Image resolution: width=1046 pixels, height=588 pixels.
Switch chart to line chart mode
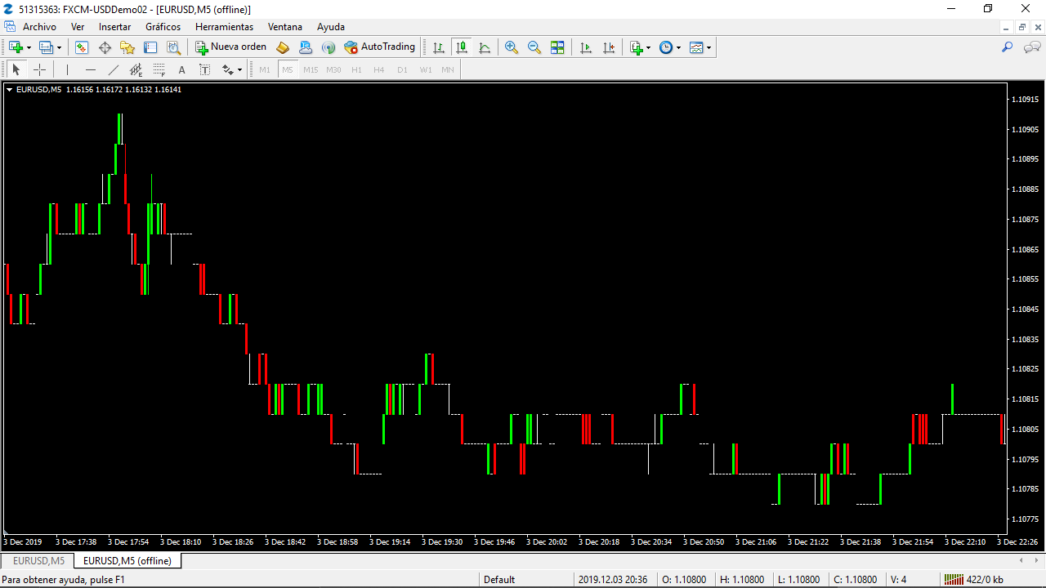pos(485,47)
